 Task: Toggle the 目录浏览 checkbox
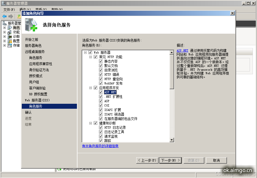click(101, 70)
